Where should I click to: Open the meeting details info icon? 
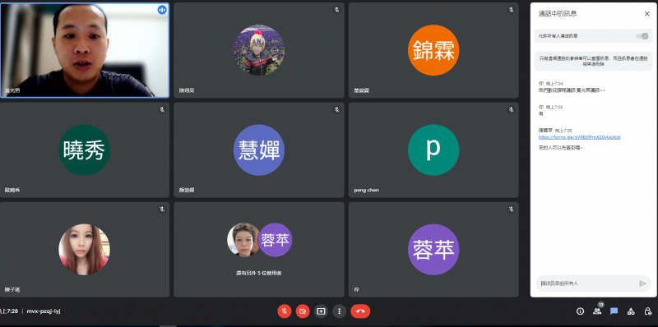point(581,311)
